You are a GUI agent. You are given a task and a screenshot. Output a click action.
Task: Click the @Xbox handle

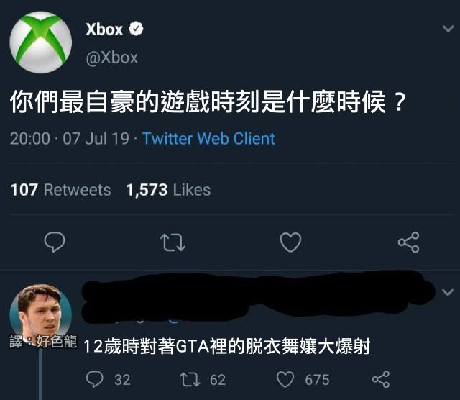[x=111, y=58]
